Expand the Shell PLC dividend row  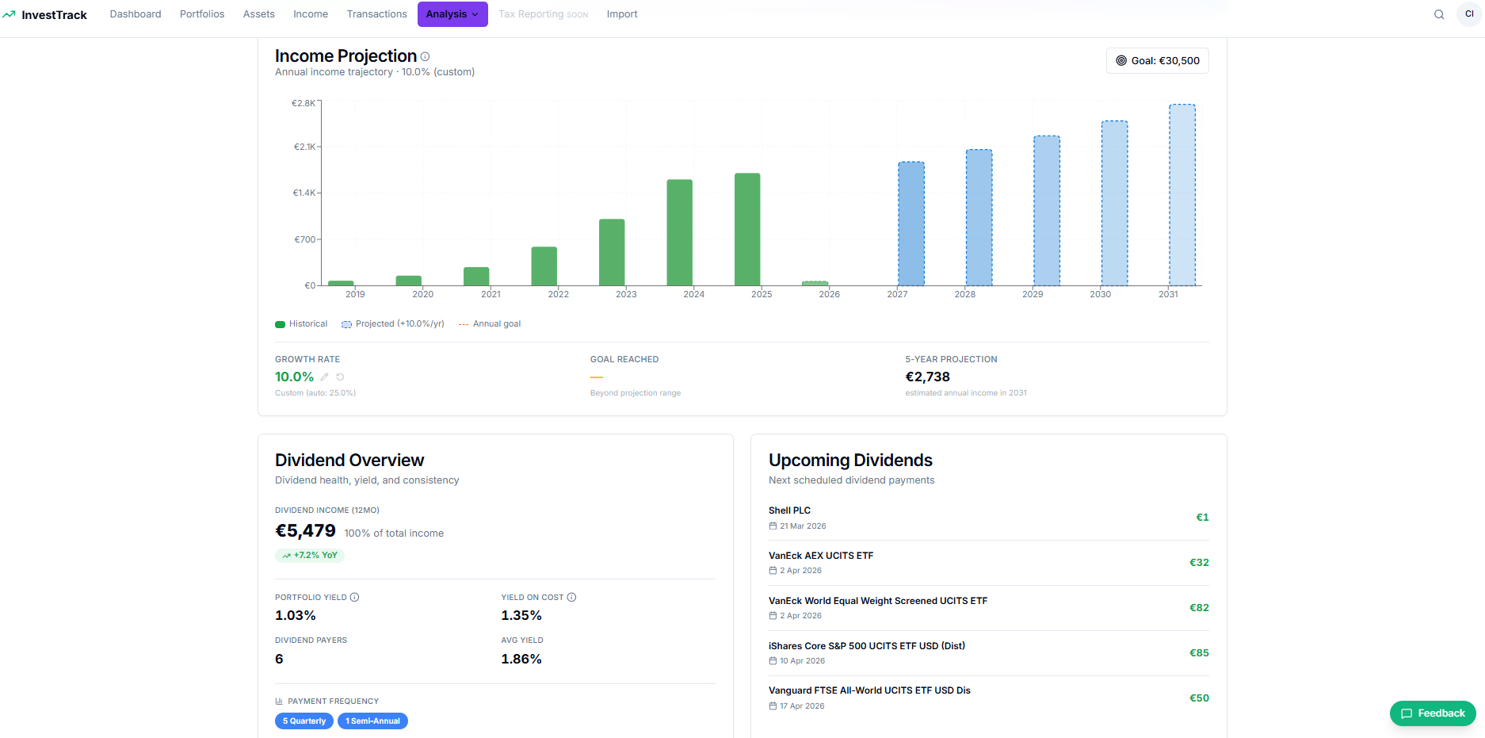pyautogui.click(x=988, y=518)
